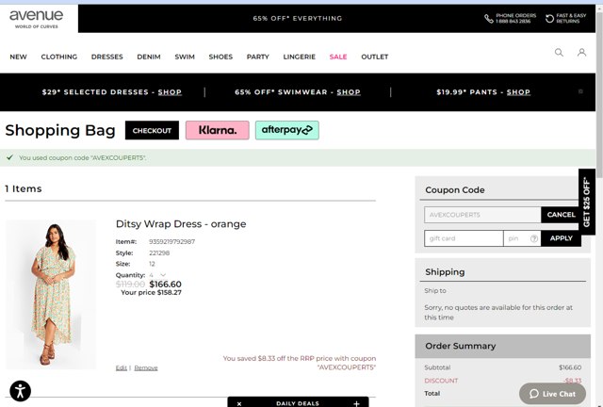This screenshot has width=603, height=407.
Task: Click the Order Summary header
Action: 502,346
